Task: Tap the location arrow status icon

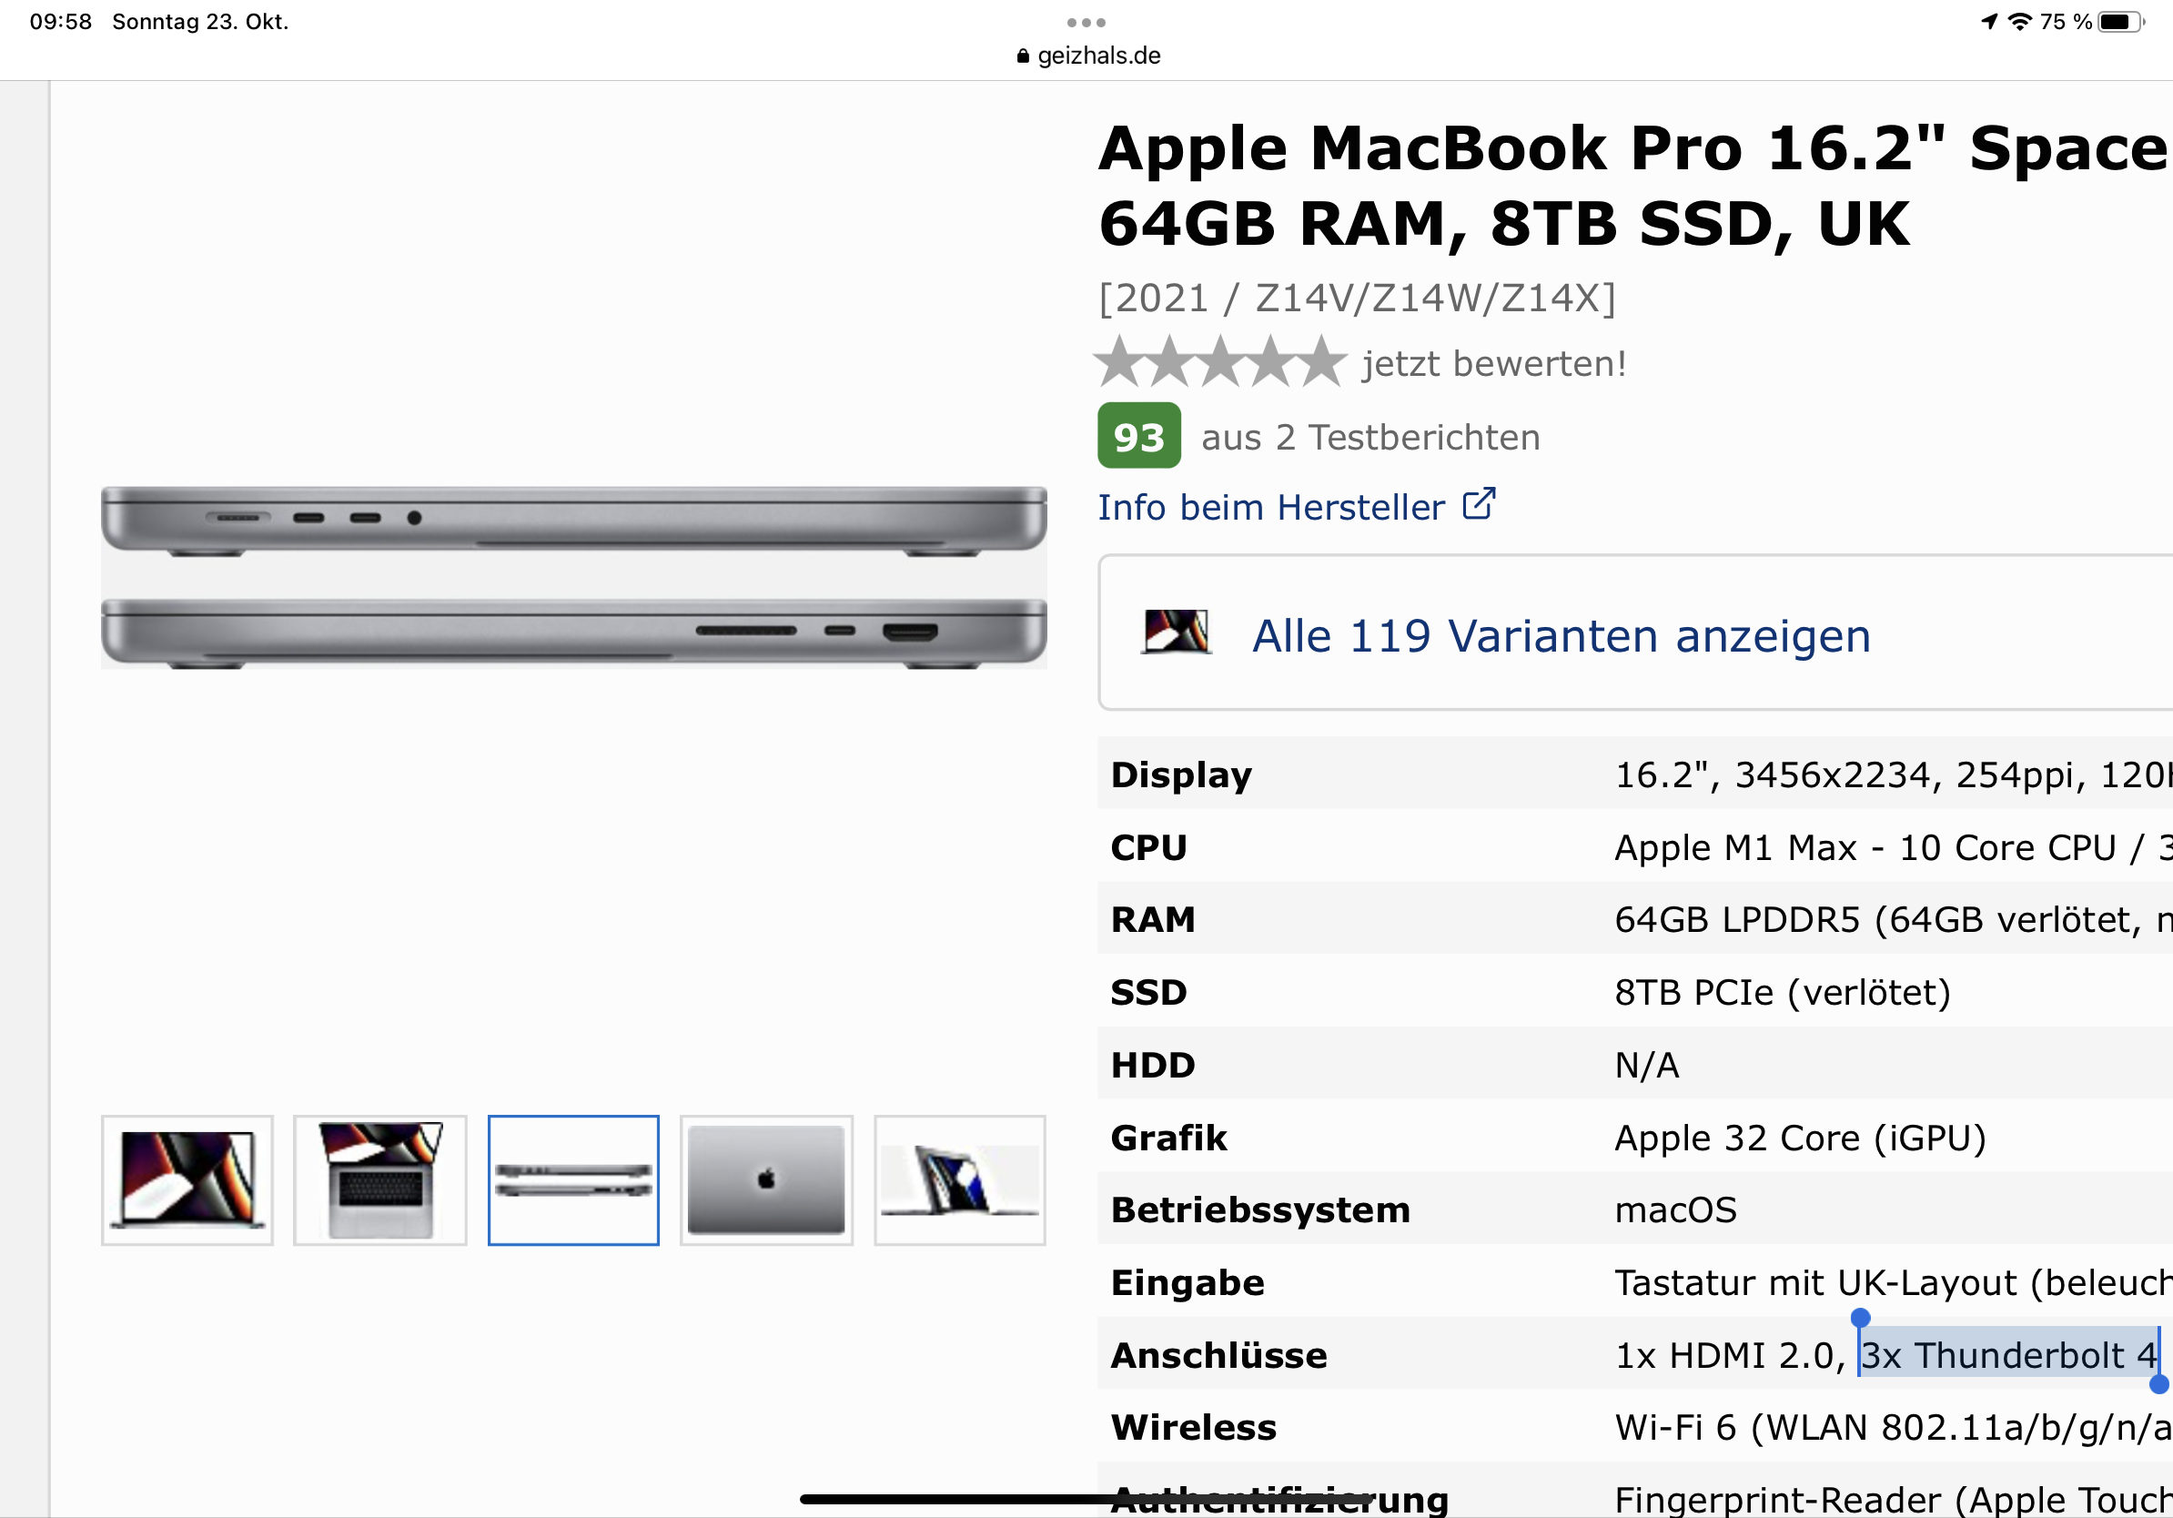Action: click(x=1989, y=22)
